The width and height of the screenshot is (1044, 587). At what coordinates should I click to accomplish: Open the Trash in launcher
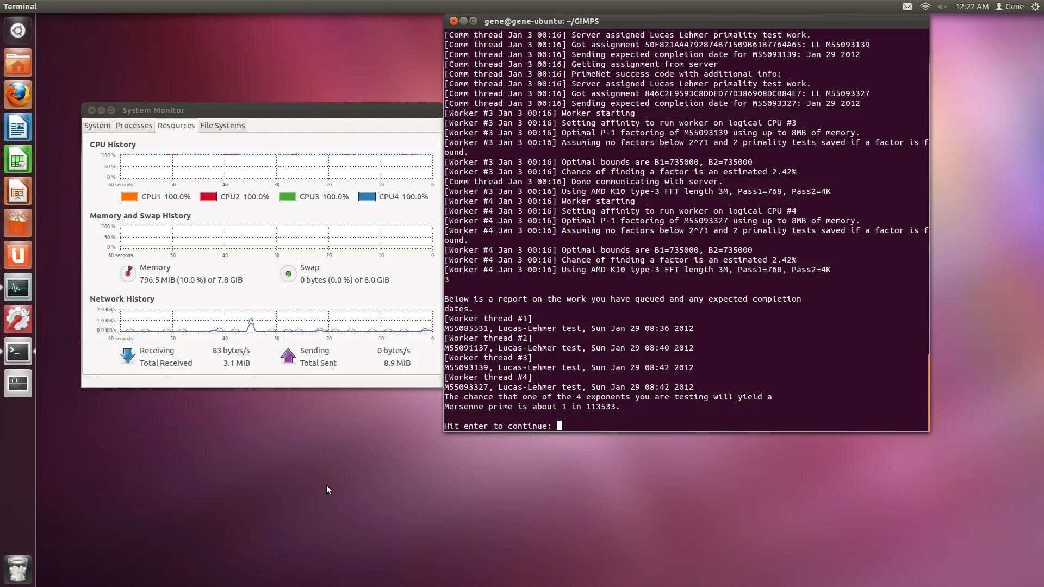pos(18,569)
